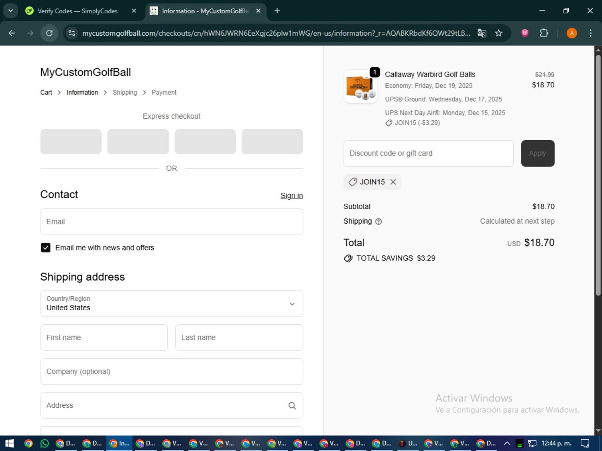This screenshot has height=451, width=602.
Task: Open a new browser tab
Action: click(277, 11)
